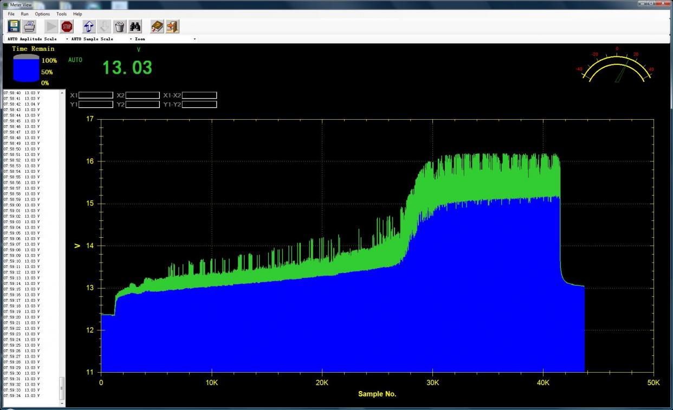This screenshot has height=410, width=673.
Task: Select log row 07:59:10 13.03 V
Action: [x=22, y=261]
